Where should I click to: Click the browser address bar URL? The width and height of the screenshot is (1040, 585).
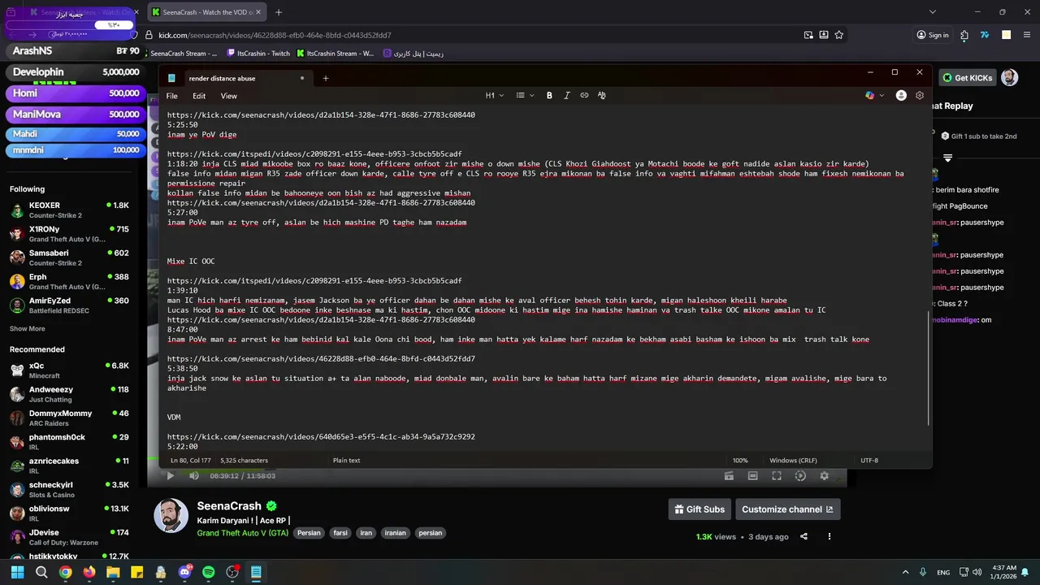pyautogui.click(x=275, y=35)
